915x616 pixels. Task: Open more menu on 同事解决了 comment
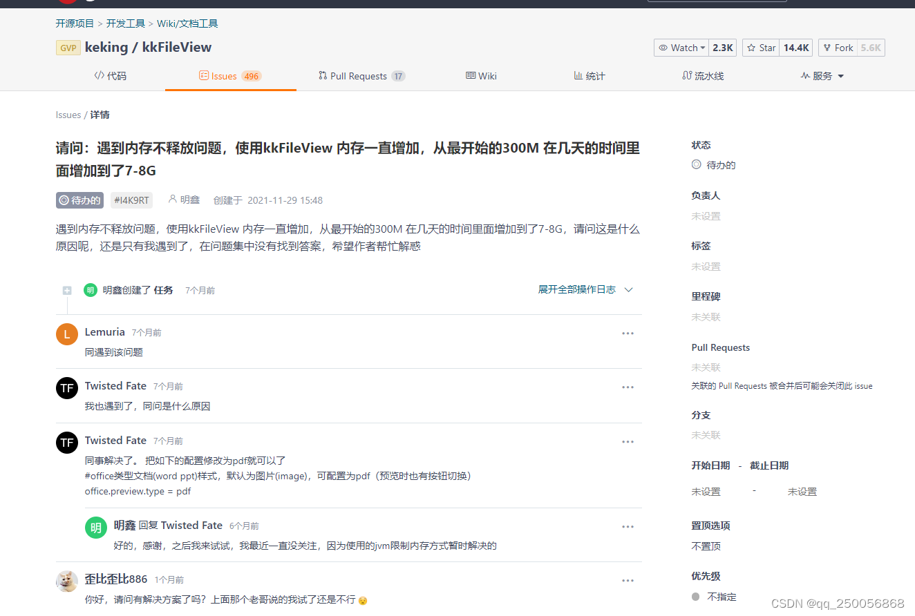[628, 442]
